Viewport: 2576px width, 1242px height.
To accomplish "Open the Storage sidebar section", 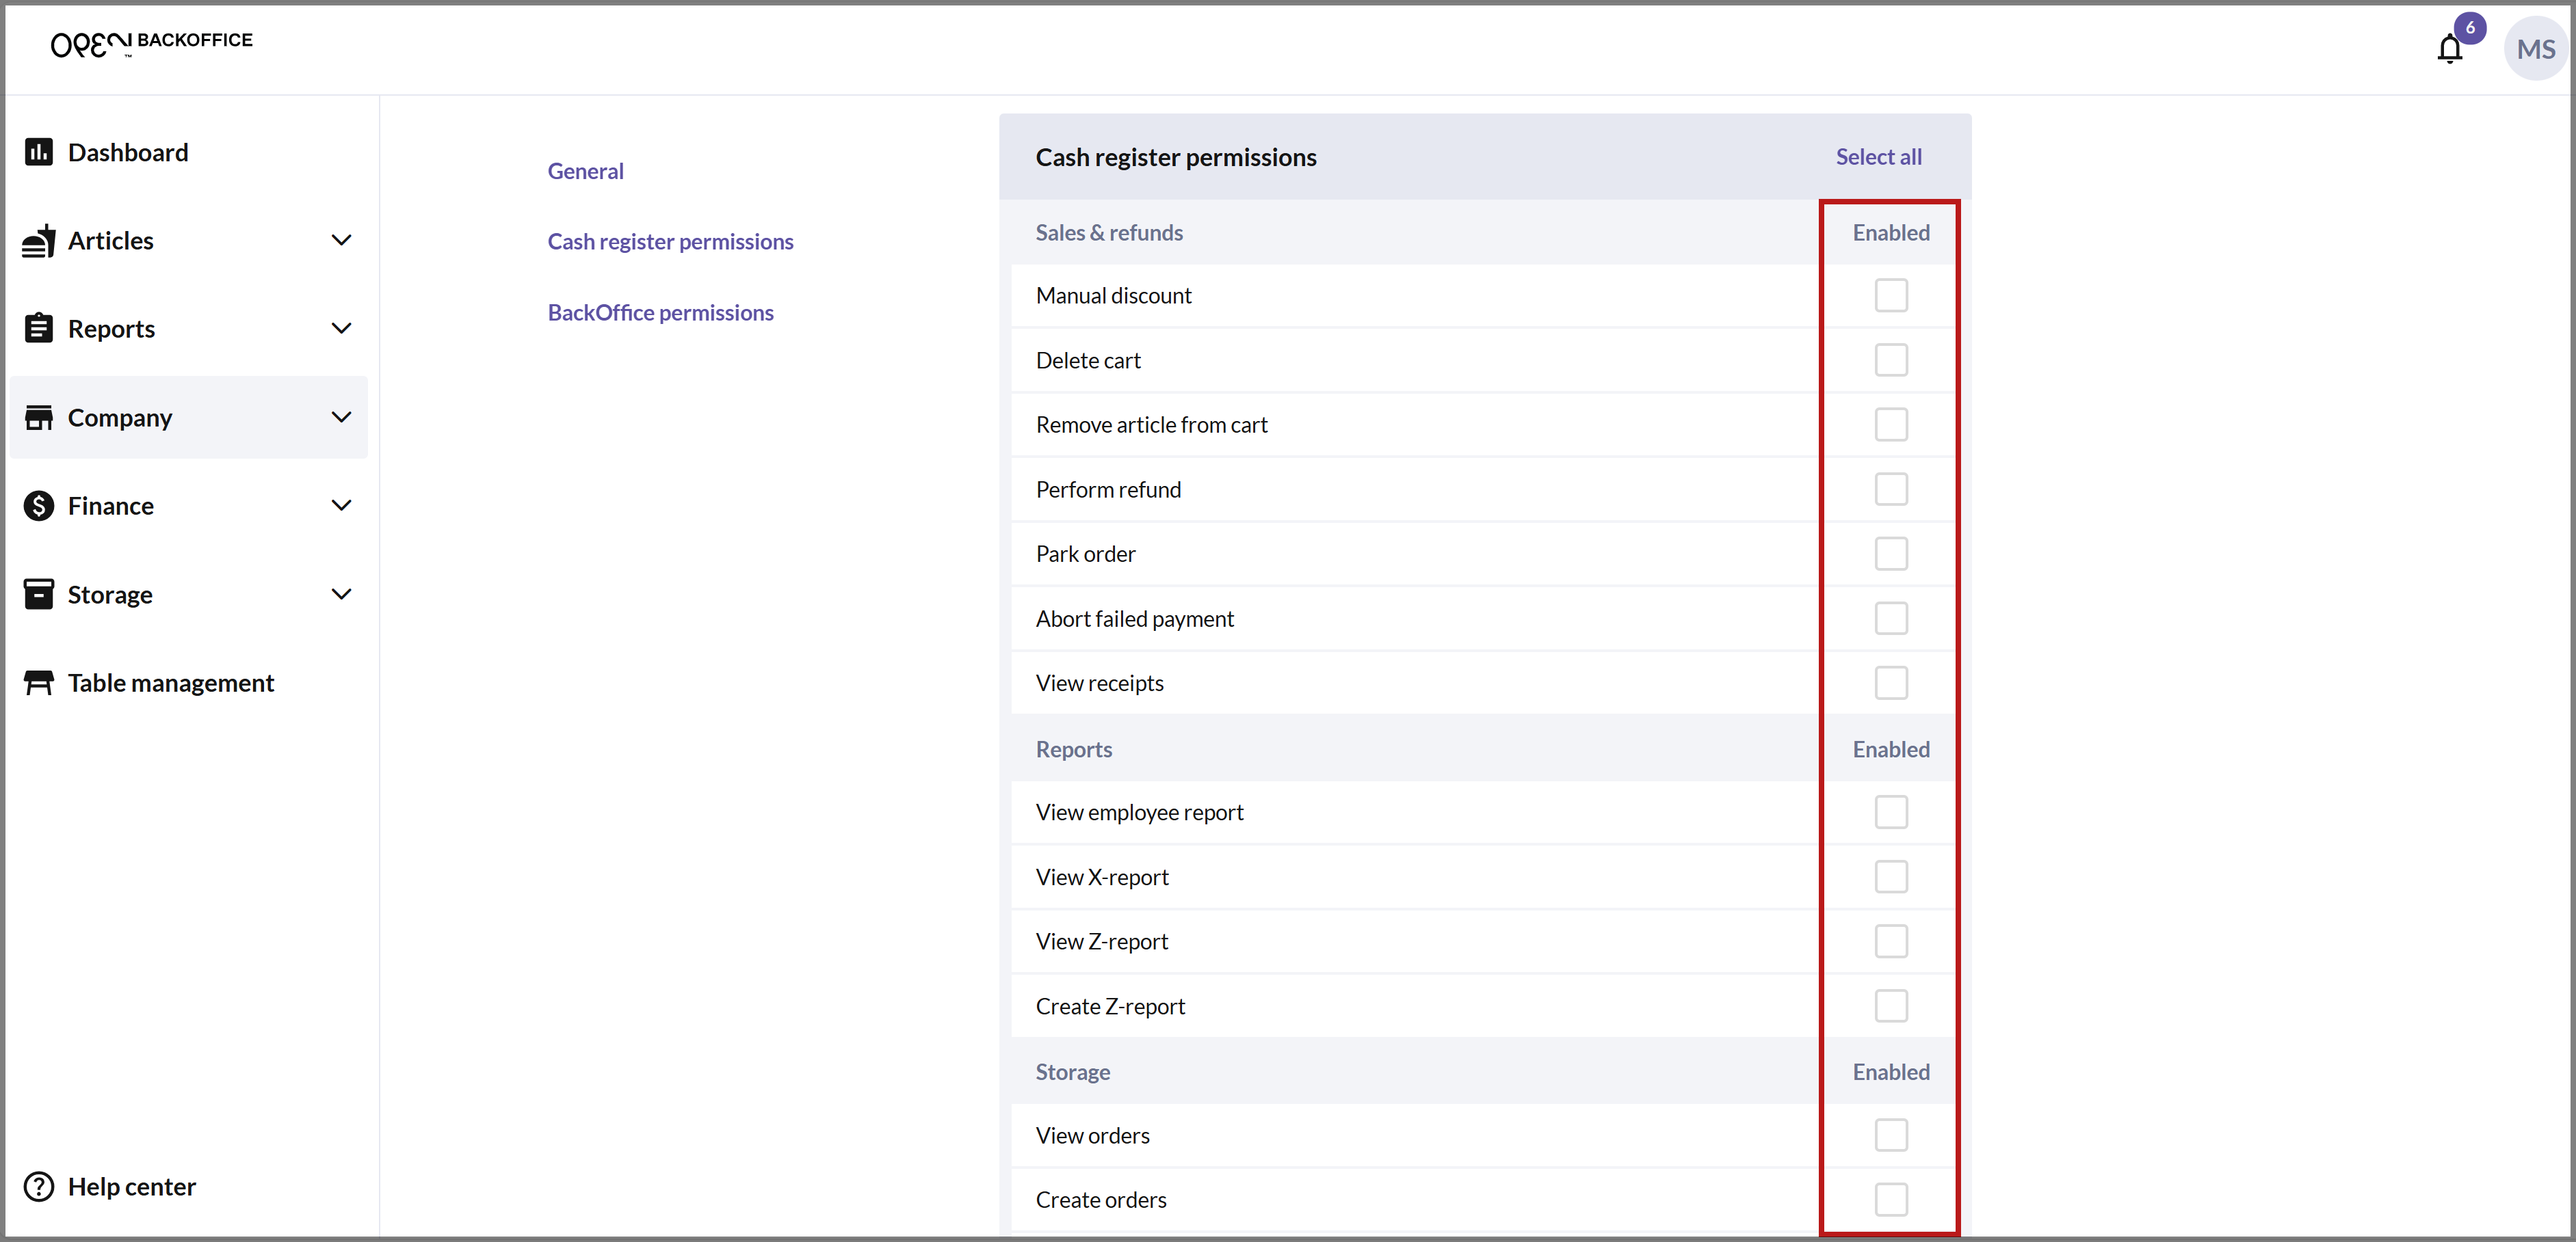I will [188, 595].
